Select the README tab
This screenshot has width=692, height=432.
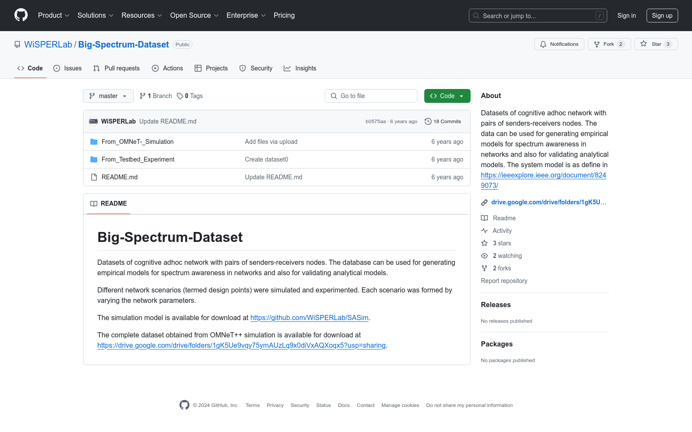(x=109, y=203)
